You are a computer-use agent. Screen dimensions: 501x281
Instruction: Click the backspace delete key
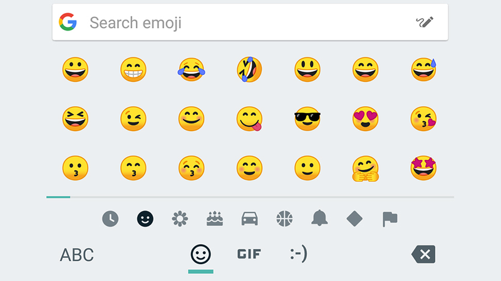pos(423,254)
